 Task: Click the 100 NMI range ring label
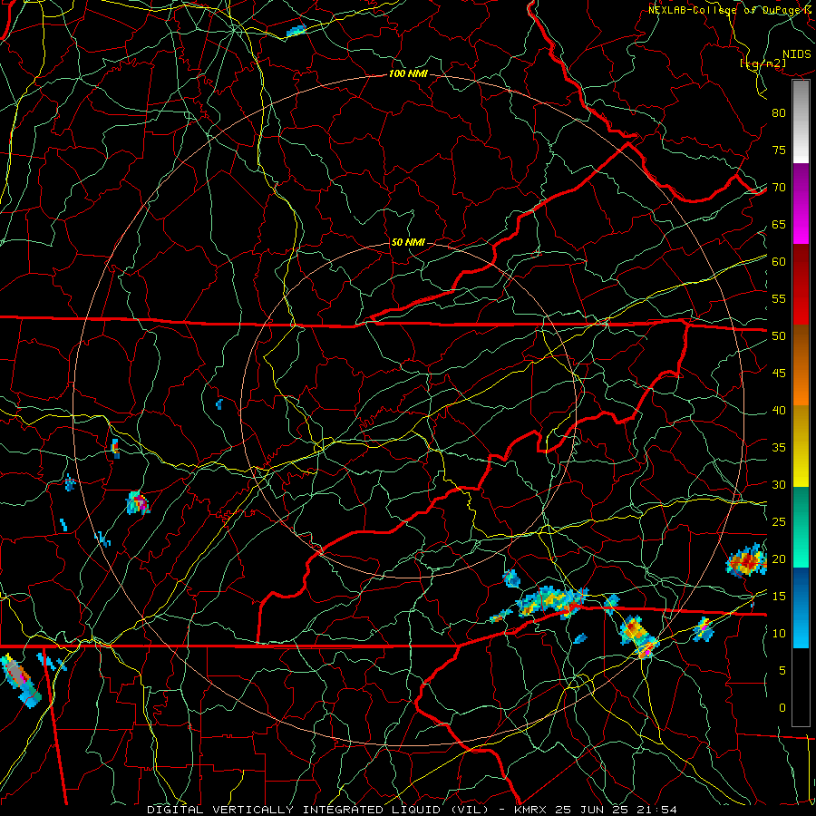tap(408, 74)
